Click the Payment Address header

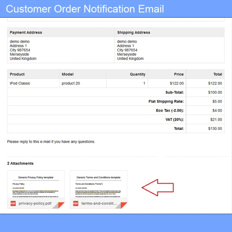(x=26, y=32)
